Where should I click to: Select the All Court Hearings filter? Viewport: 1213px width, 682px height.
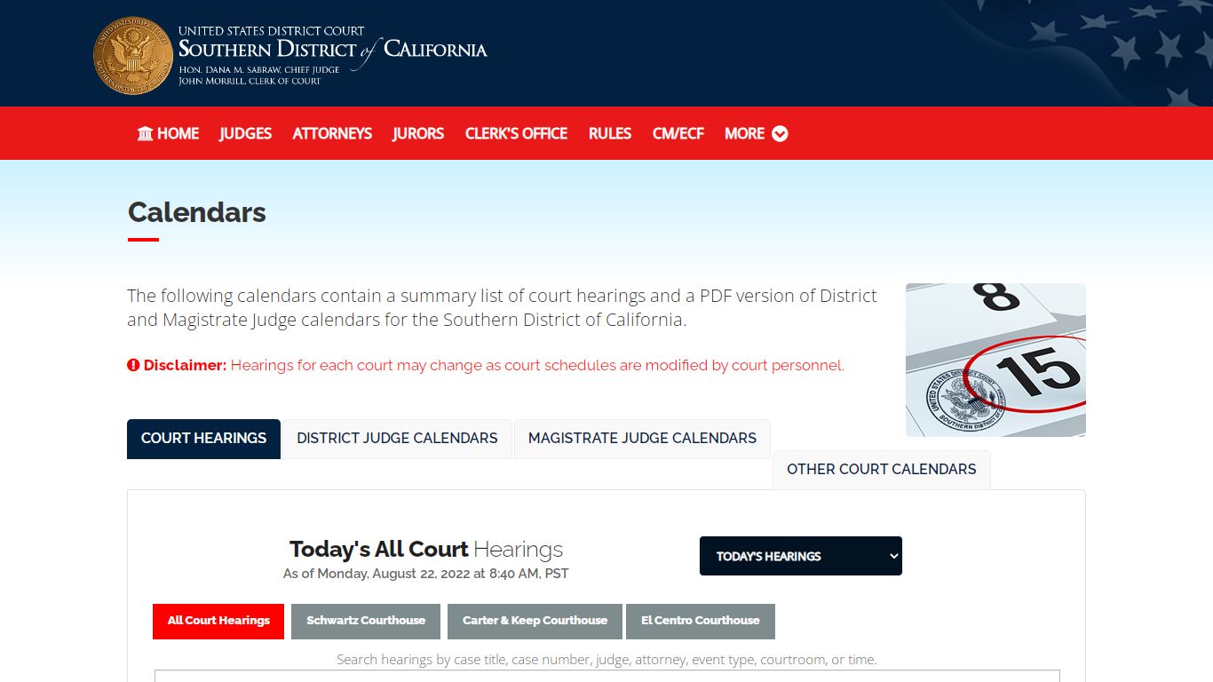(x=218, y=621)
